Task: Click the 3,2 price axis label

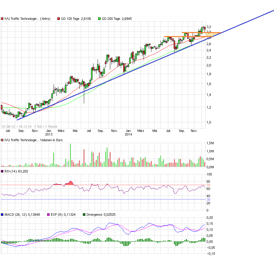Action: tap(209, 27)
